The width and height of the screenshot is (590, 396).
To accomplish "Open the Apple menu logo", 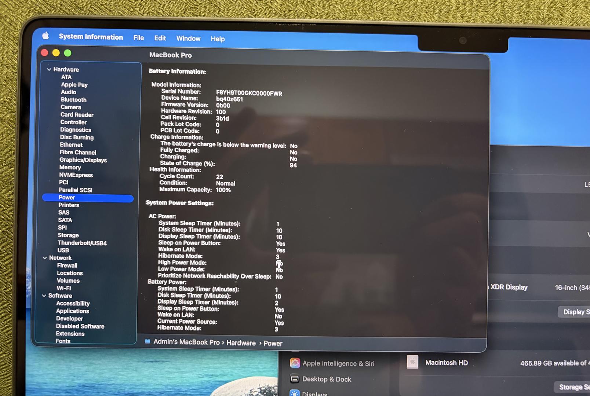I will coord(45,36).
